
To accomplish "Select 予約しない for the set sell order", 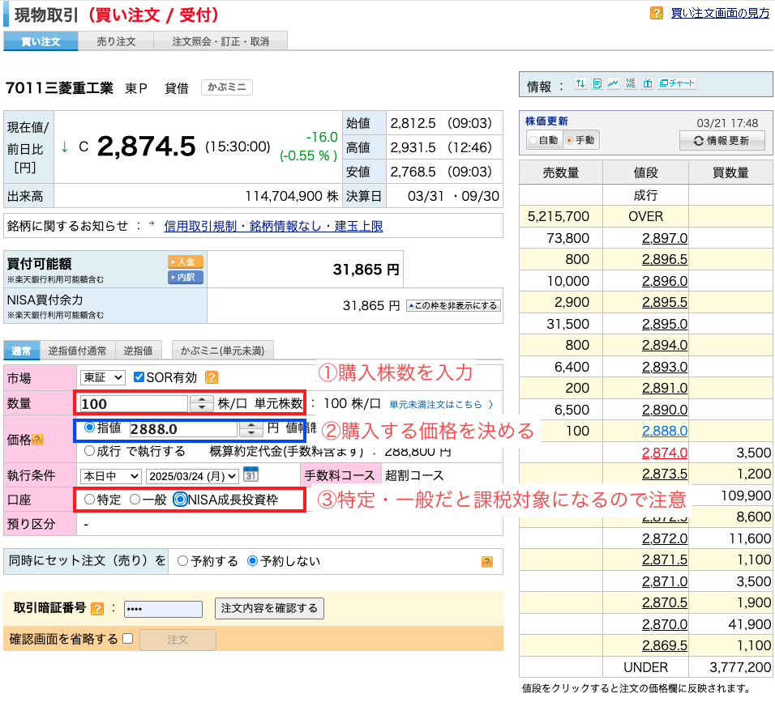I will (x=253, y=561).
